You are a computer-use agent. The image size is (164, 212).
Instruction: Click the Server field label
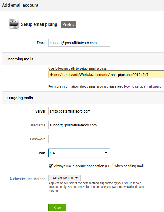tap(40, 111)
